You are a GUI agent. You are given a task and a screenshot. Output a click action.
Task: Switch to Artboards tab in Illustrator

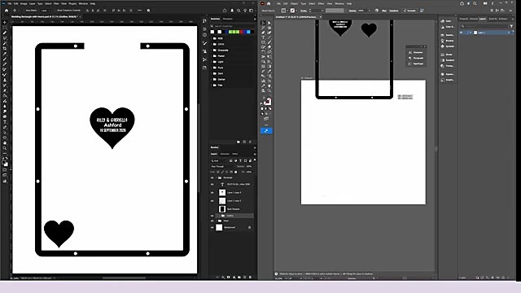(x=503, y=19)
